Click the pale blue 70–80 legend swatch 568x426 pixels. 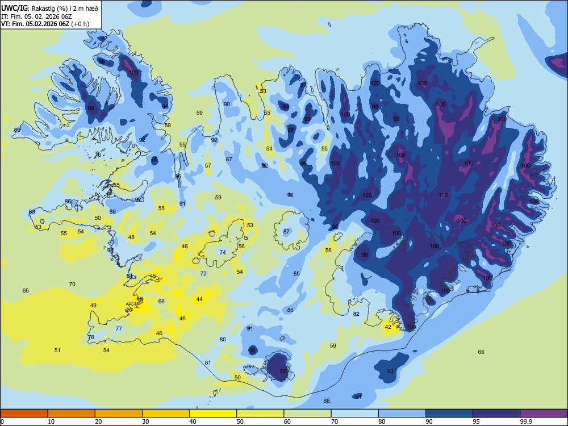pyautogui.click(x=354, y=414)
